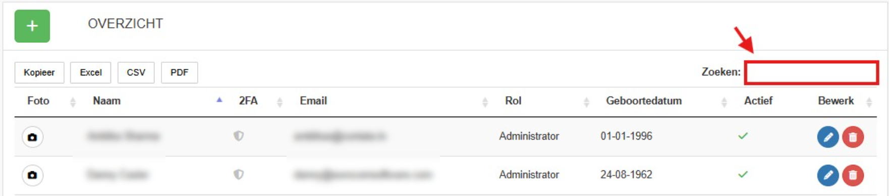Image resolution: width=889 pixels, height=196 pixels.
Task: Export table as PDF
Action: pos(179,72)
